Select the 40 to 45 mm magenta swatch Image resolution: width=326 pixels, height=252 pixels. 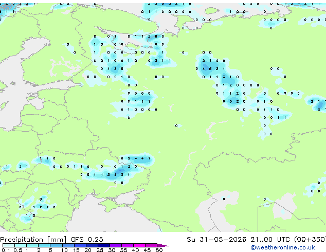[x=139, y=245]
